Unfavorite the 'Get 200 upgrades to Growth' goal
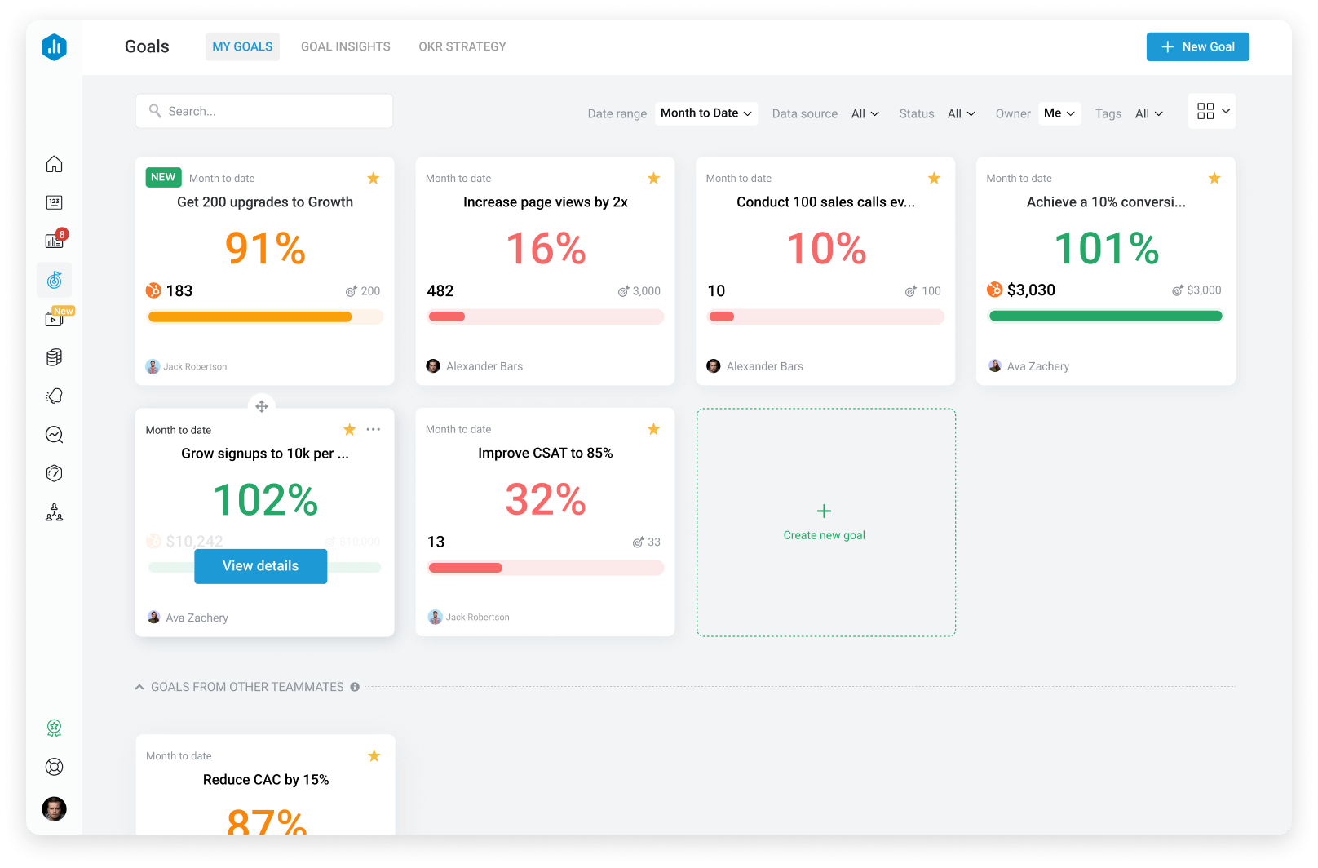Screen dimensions: 1318x868 click(374, 177)
